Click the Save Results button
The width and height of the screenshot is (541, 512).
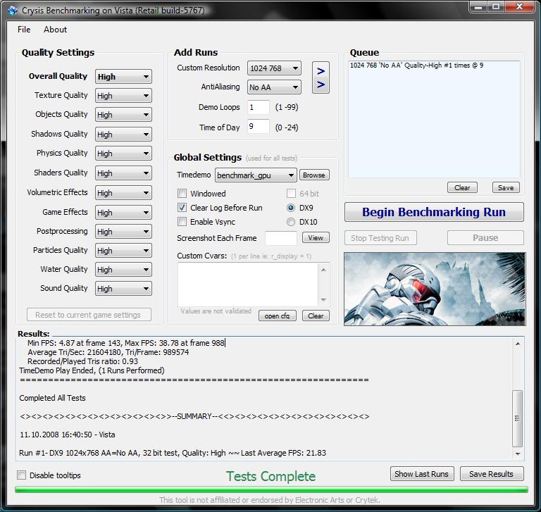click(492, 474)
